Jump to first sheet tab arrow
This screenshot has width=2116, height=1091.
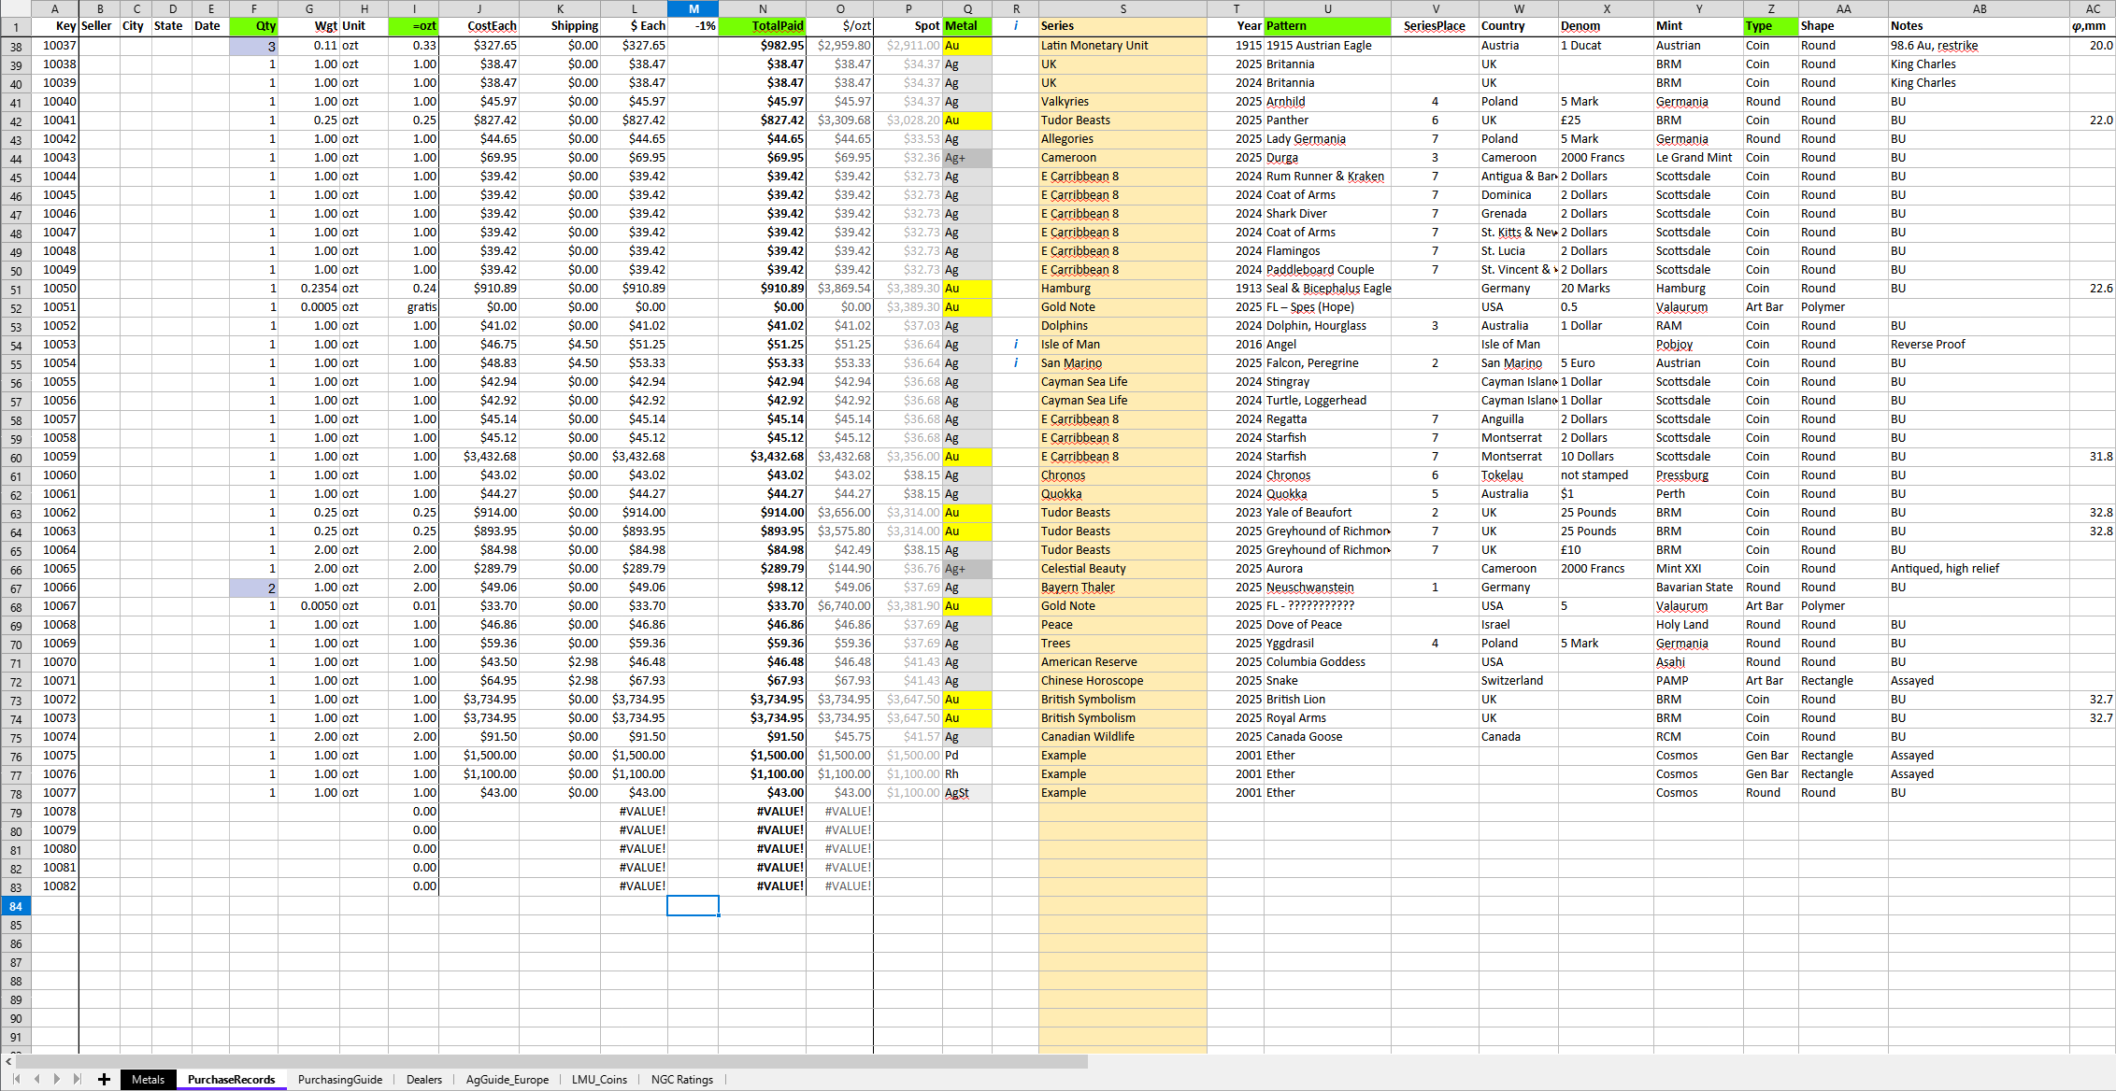click(x=16, y=1080)
